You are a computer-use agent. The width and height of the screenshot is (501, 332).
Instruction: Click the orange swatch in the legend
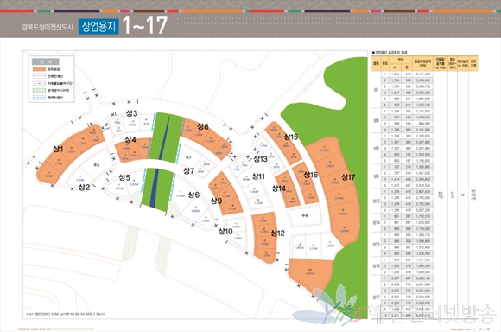(39, 69)
